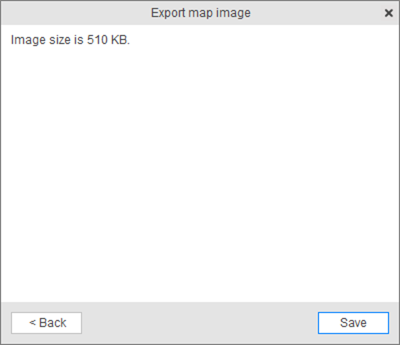Save the exported map image
Viewport: 400px width, 345px height.
click(x=353, y=323)
